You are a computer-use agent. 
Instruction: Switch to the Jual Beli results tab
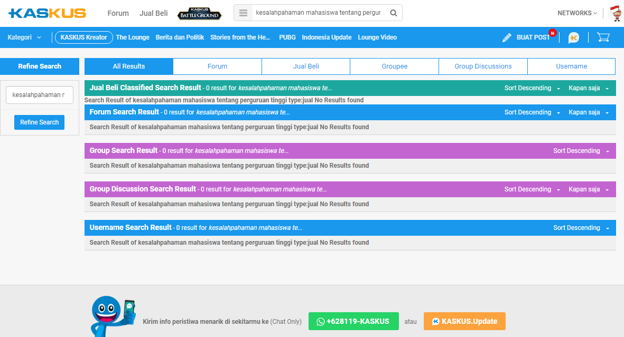point(306,66)
